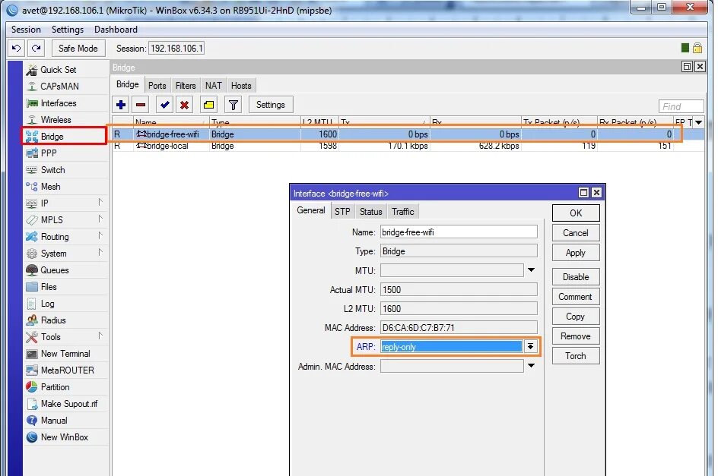Open Wireless from sidebar
The height and width of the screenshot is (476, 718).
click(56, 120)
